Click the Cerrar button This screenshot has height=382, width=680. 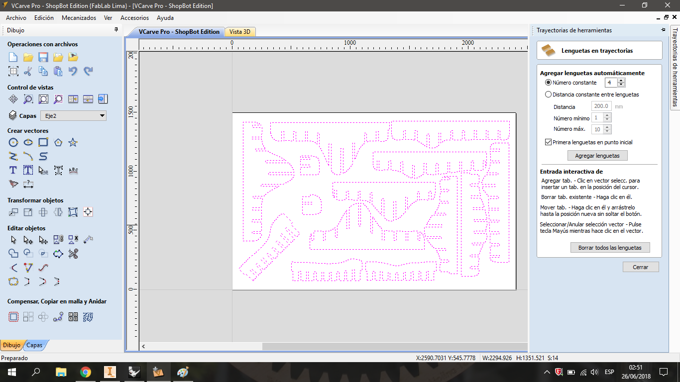(641, 267)
